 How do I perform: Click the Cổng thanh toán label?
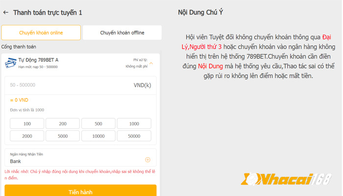[x=19, y=47]
